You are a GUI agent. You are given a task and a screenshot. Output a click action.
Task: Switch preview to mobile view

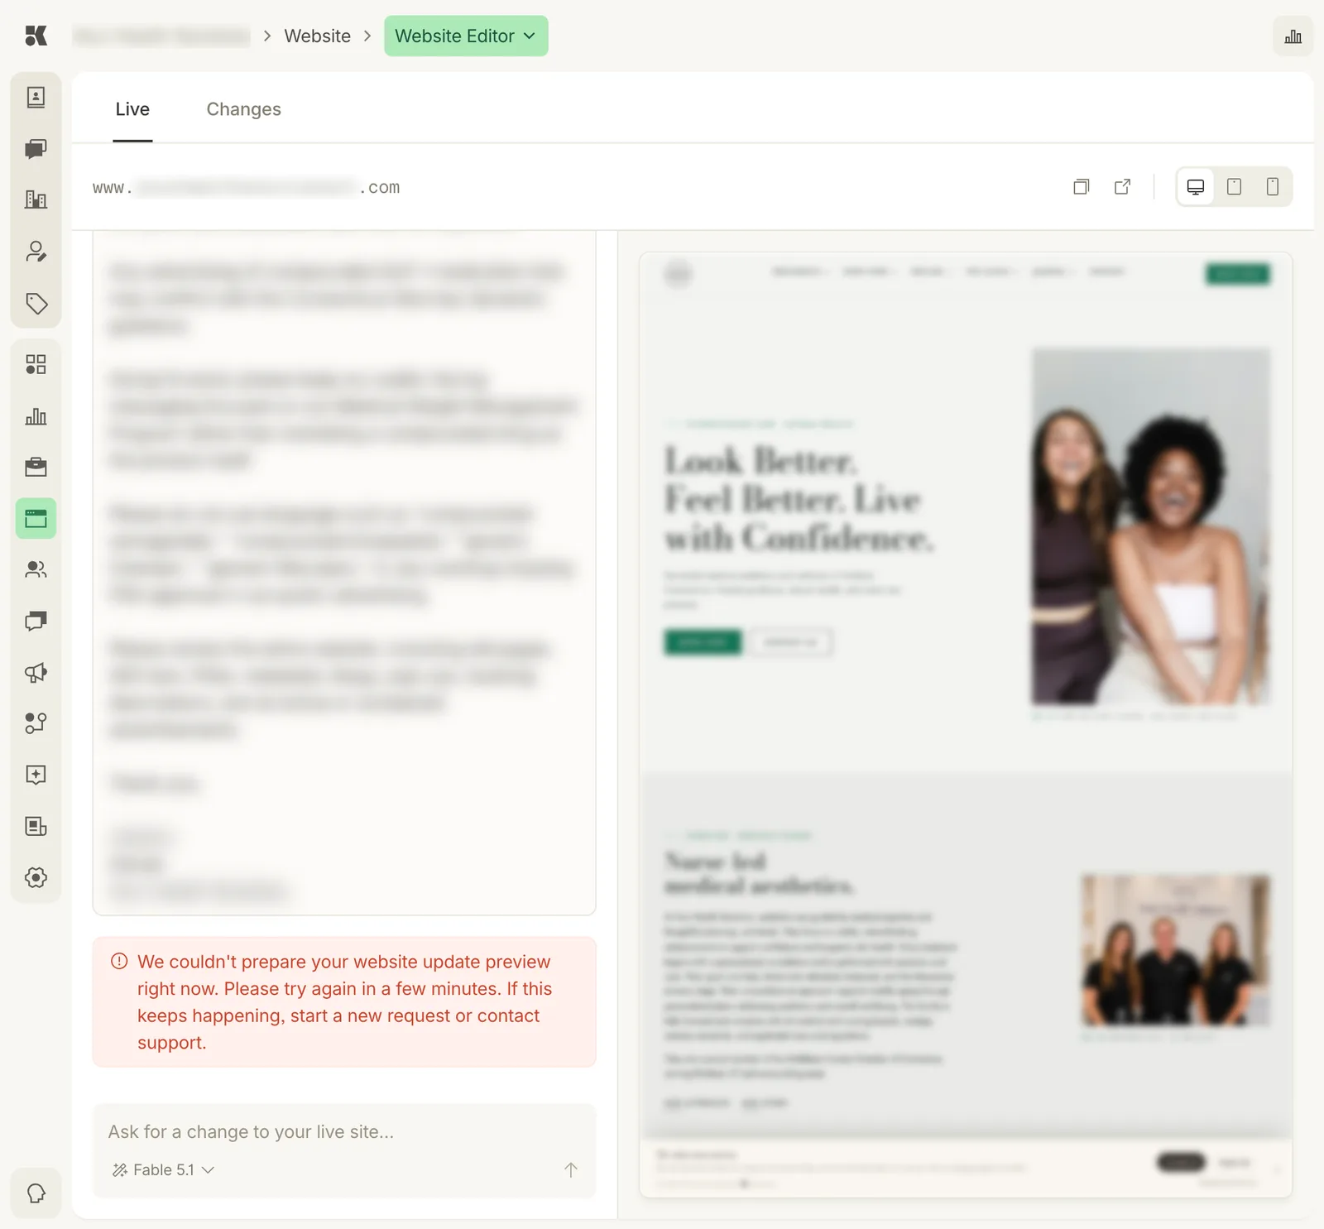pyautogui.click(x=1273, y=187)
